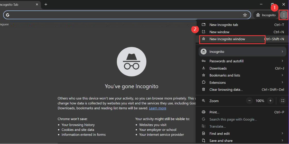
Task: Select Print... from the menu
Action: click(x=242, y=112)
